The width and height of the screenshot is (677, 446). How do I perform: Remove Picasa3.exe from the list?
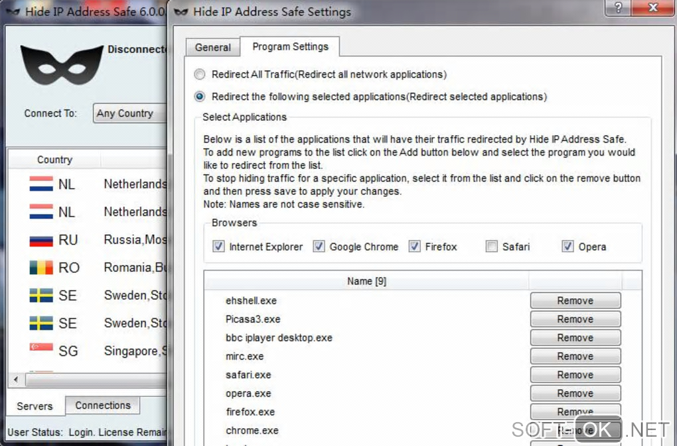click(575, 319)
